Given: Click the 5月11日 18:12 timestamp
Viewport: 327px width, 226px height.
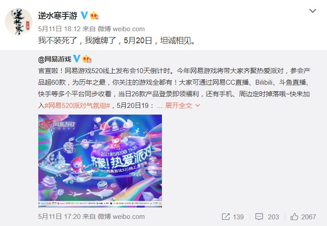Looking at the screenshot, I should tap(59, 29).
